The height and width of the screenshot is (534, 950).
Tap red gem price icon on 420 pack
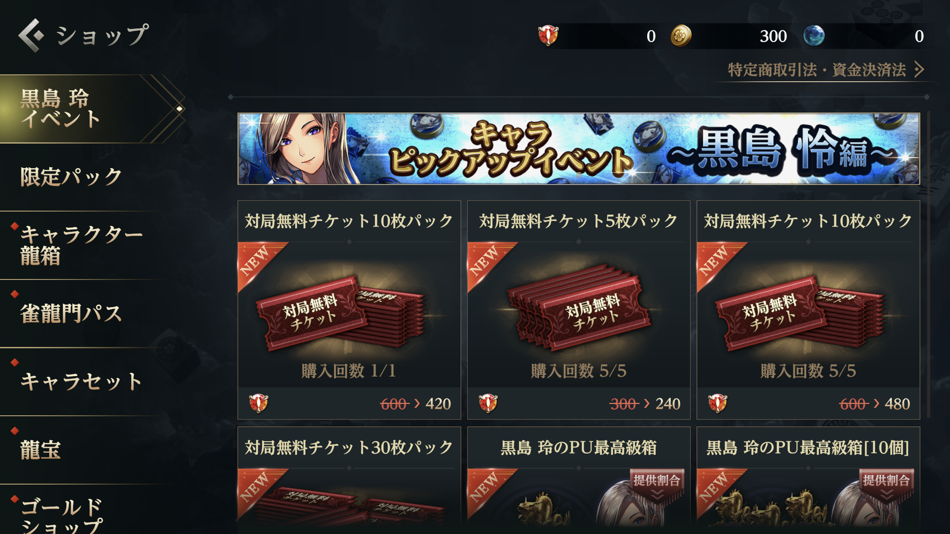pyautogui.click(x=259, y=404)
